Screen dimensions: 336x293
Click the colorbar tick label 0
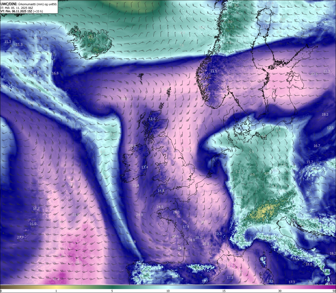coord(1,291)
